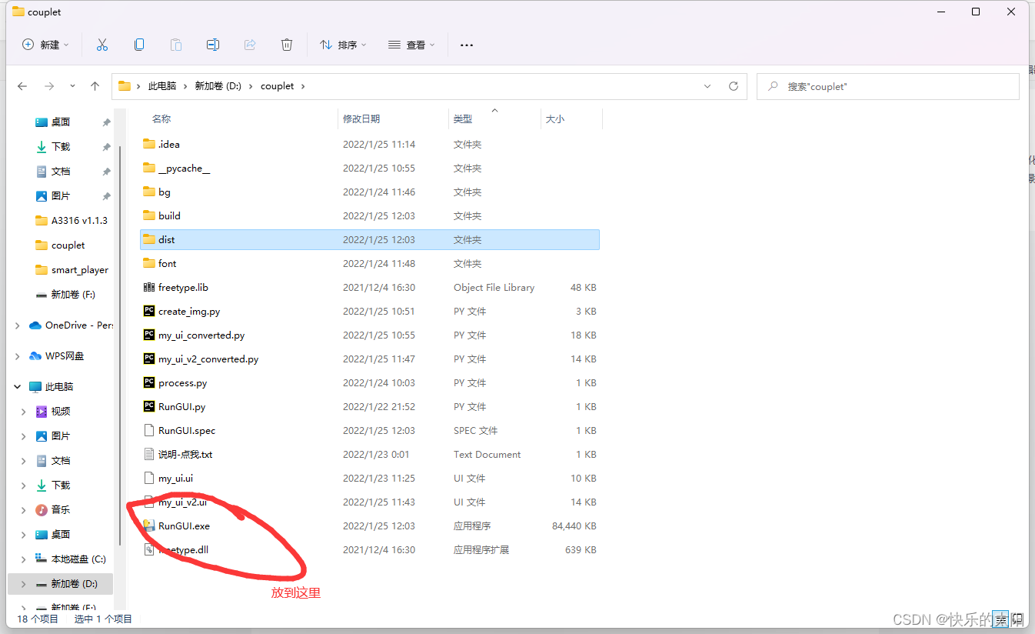Screen dimensions: 1035x634
Task: Select the bg folder icon
Action: (149, 192)
